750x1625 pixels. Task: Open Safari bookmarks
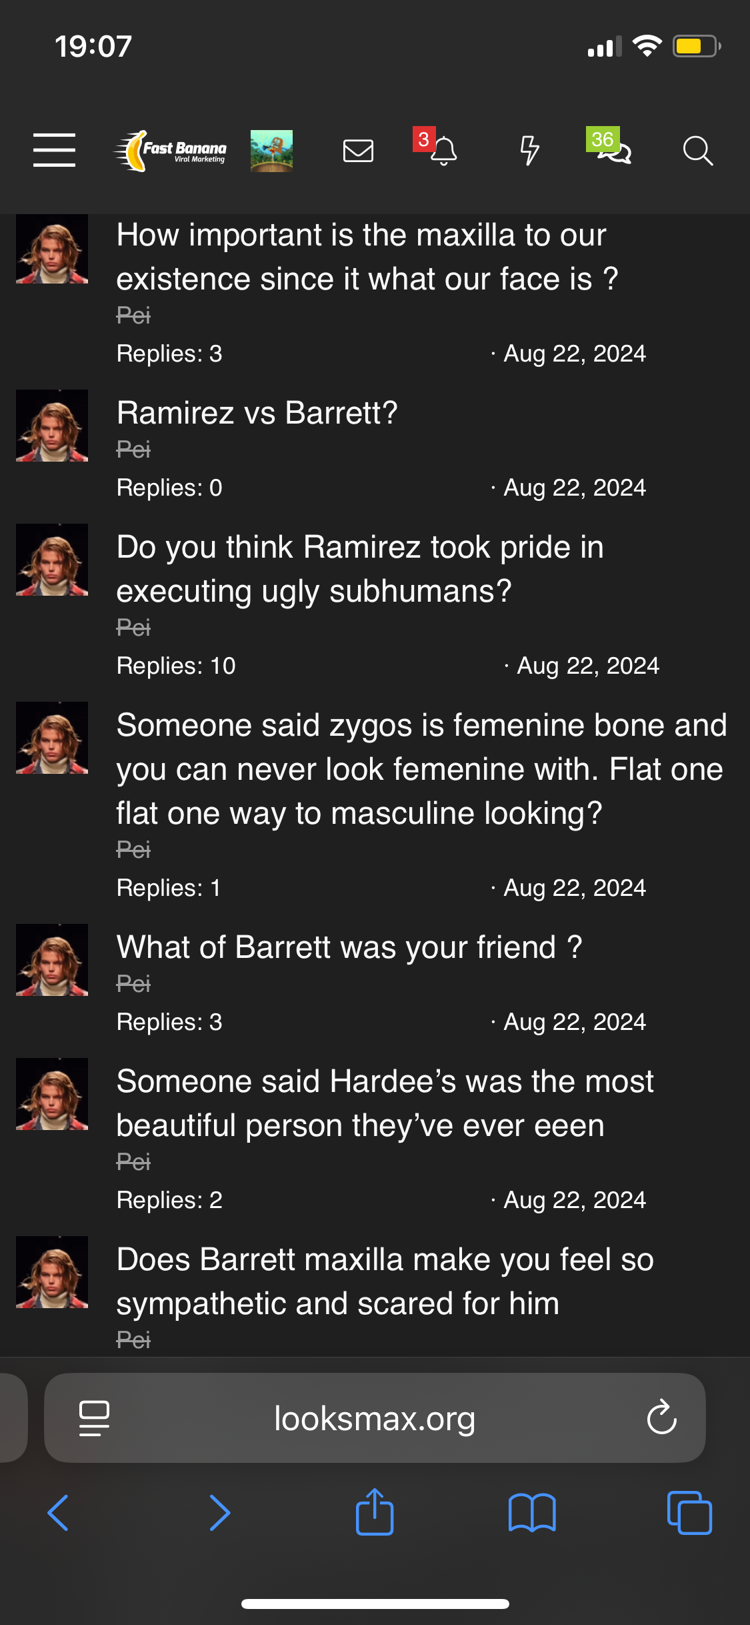531,1512
